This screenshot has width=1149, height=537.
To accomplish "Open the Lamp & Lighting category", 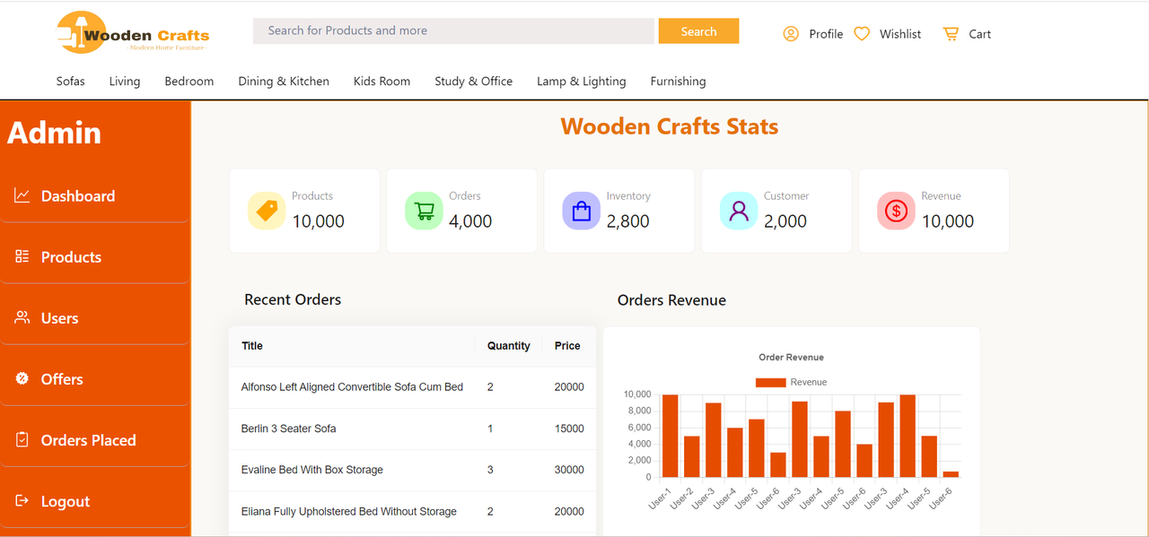I will 582,81.
